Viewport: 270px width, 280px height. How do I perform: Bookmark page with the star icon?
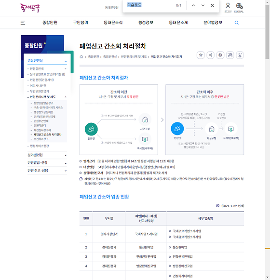(201, 55)
